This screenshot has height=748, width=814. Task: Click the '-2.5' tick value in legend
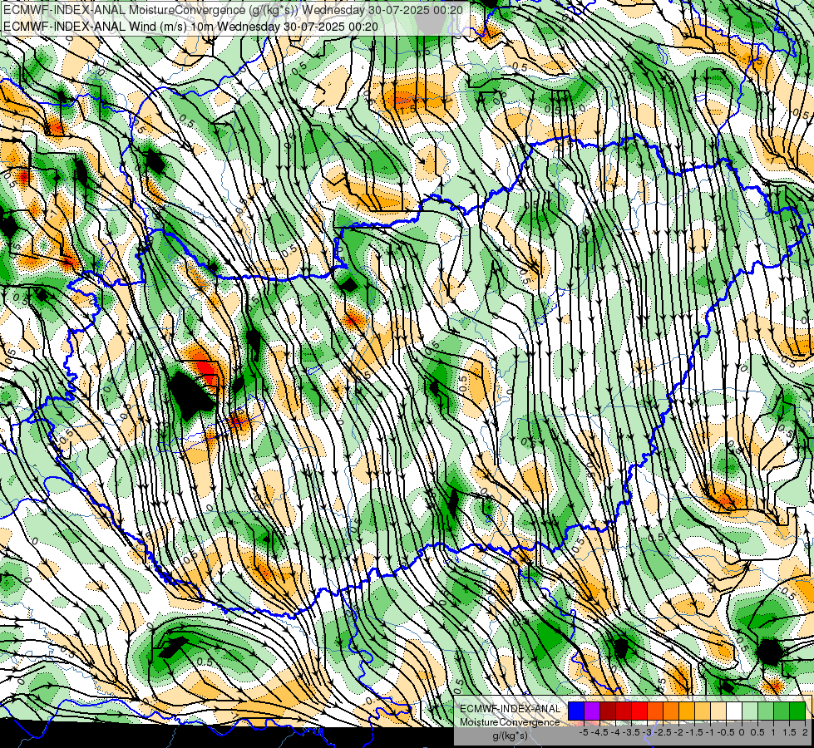(x=664, y=732)
